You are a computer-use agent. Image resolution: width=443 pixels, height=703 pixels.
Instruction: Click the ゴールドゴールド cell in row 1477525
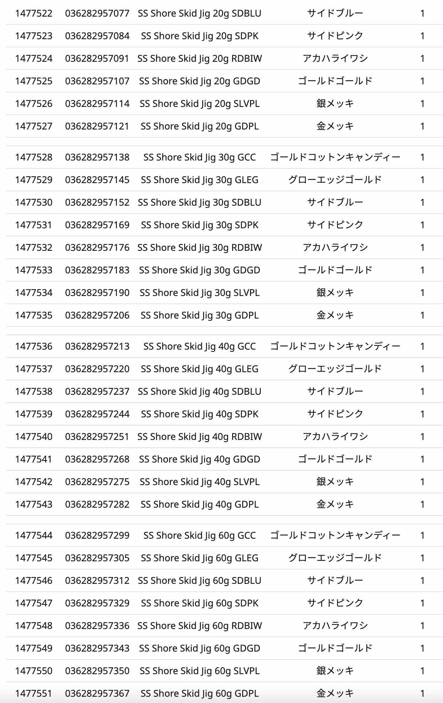(x=335, y=81)
